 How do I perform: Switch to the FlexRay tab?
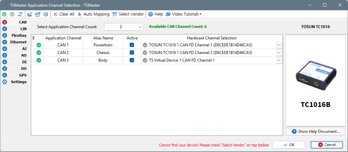coord(15,35)
